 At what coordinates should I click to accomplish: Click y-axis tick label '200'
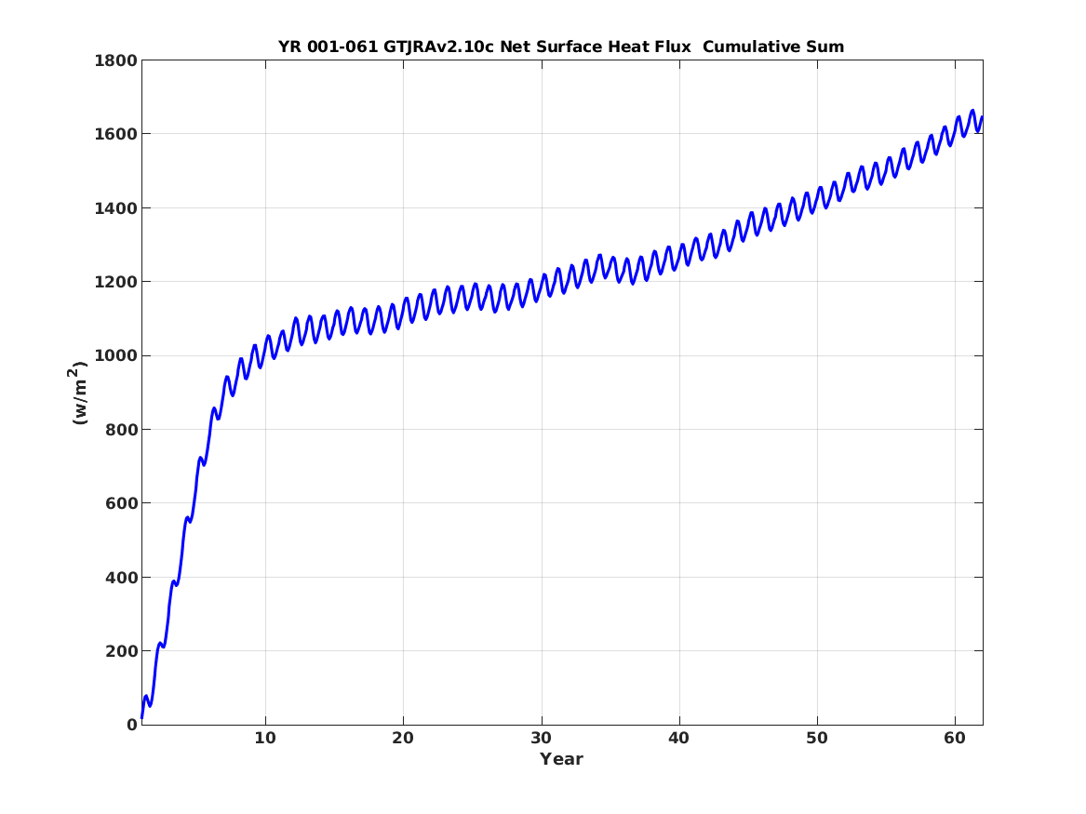tap(122, 651)
